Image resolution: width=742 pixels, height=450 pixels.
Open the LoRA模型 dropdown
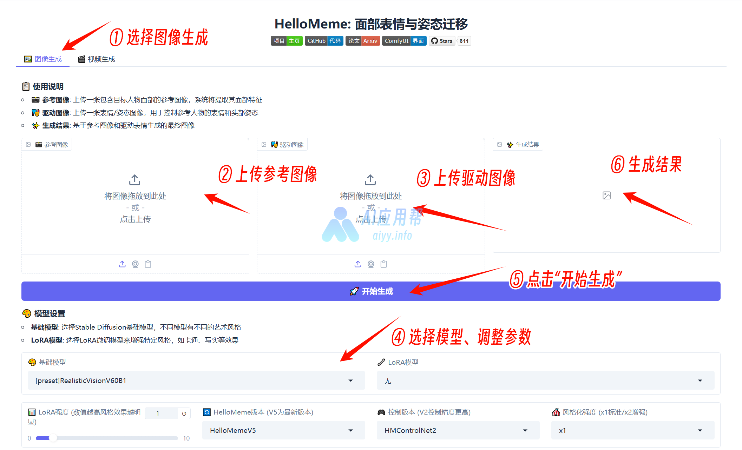(545, 380)
